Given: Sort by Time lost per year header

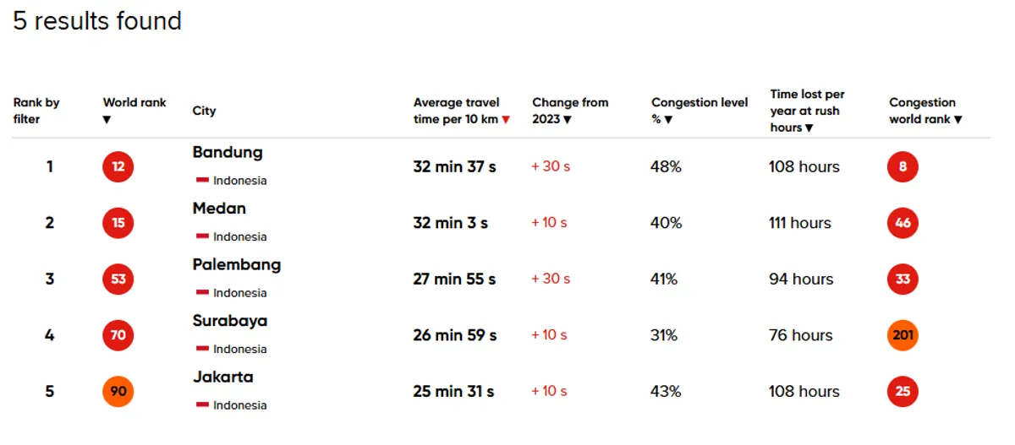Looking at the screenshot, I should (808, 111).
